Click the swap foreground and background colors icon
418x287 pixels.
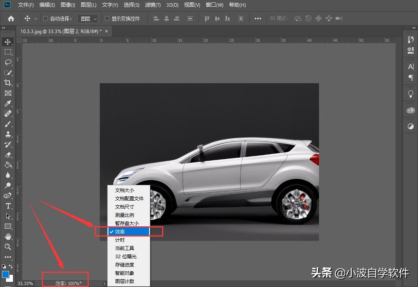tap(11, 266)
